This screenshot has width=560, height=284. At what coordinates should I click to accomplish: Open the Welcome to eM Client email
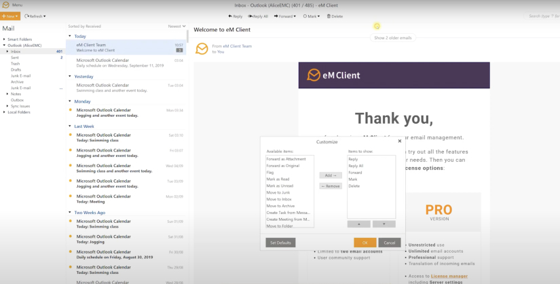tap(126, 48)
